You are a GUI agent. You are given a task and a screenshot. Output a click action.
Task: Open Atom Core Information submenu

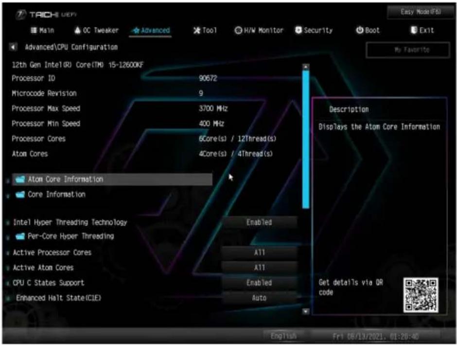pos(112,180)
